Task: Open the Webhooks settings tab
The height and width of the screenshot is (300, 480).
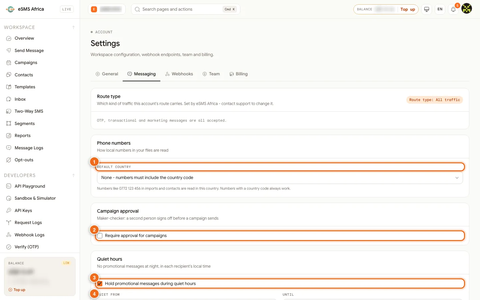Action: [179, 74]
